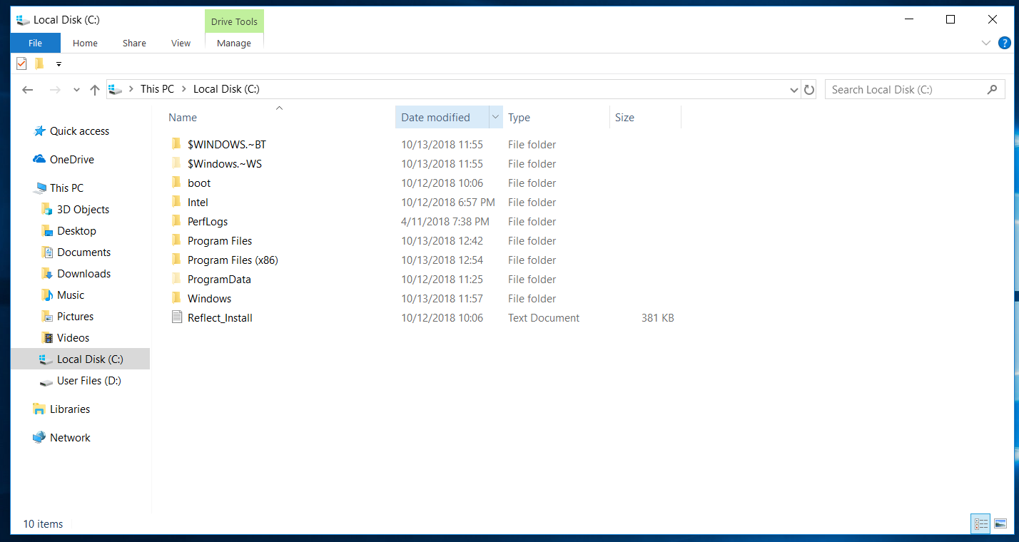Open the address bar history dropdown
Image resolution: width=1019 pixels, height=542 pixels.
pos(794,90)
